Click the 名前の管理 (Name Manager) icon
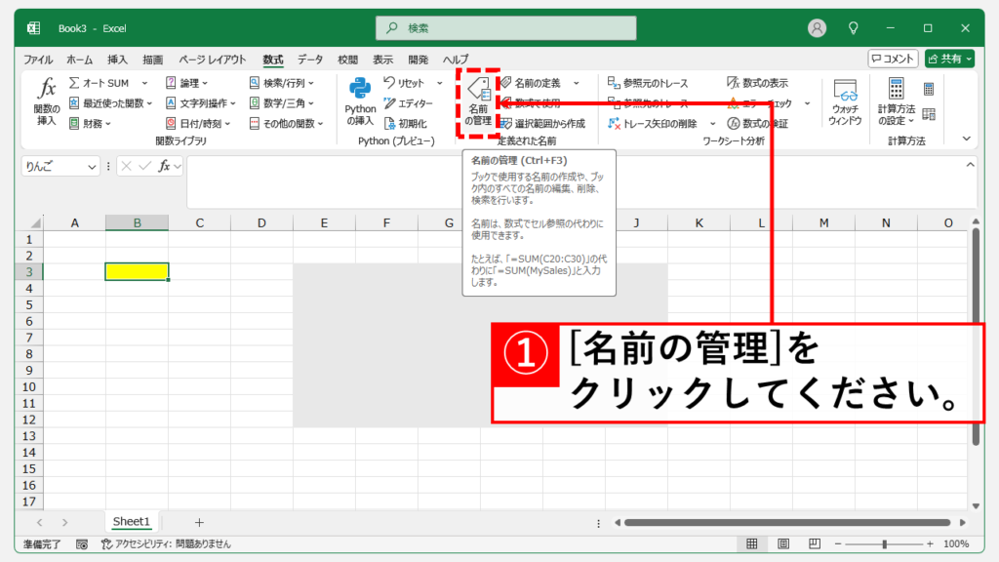The height and width of the screenshot is (562, 999). click(478, 100)
